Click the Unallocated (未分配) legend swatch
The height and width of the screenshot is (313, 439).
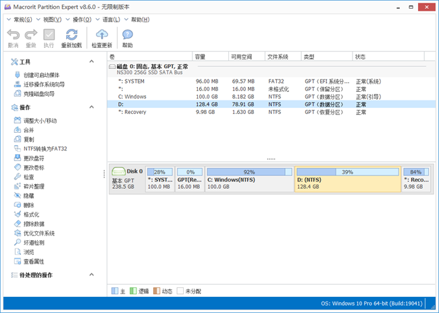coord(180,291)
